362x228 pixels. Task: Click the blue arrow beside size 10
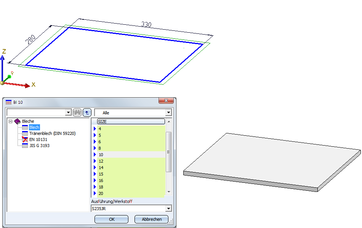coord(95,155)
